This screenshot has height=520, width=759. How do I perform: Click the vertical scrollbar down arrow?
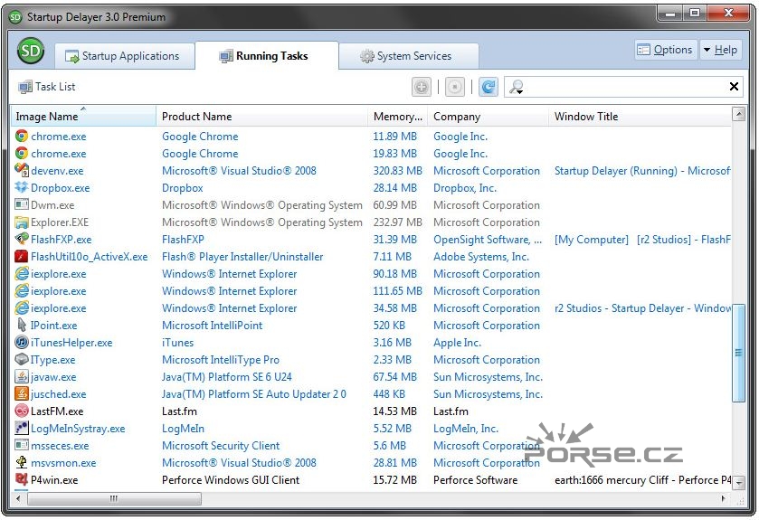[738, 482]
